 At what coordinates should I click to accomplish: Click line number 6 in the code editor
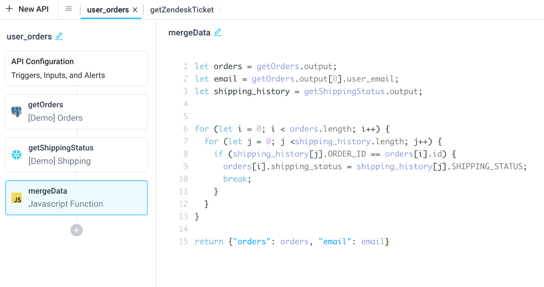click(186, 129)
